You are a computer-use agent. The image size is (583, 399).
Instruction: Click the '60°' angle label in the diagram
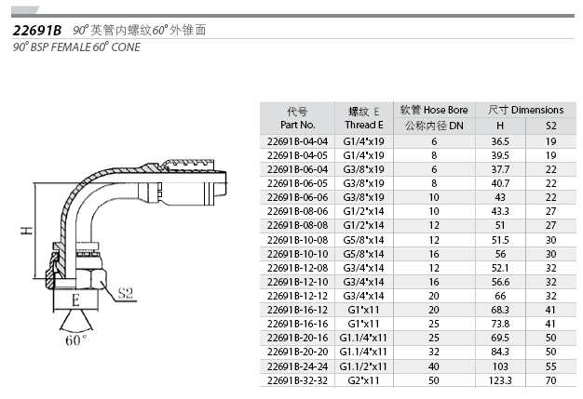(75, 340)
